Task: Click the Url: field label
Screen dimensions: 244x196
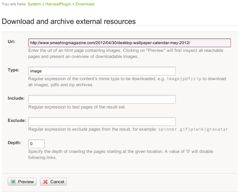Action: [x=11, y=42]
